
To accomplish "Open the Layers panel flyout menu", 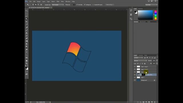I will point(157,55).
